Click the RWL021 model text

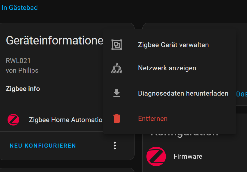point(18,61)
